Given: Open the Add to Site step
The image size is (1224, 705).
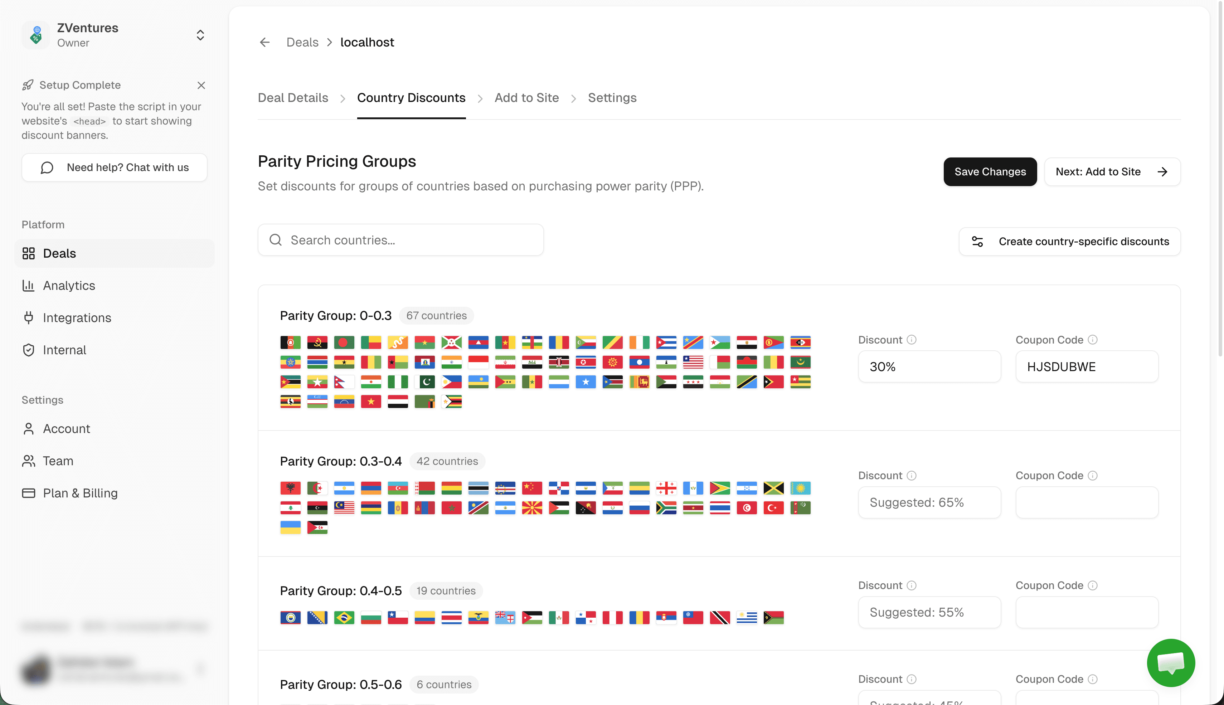Looking at the screenshot, I should [x=526, y=97].
